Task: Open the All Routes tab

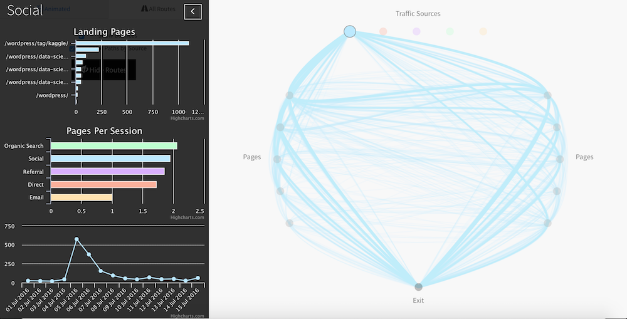Action: (x=159, y=9)
